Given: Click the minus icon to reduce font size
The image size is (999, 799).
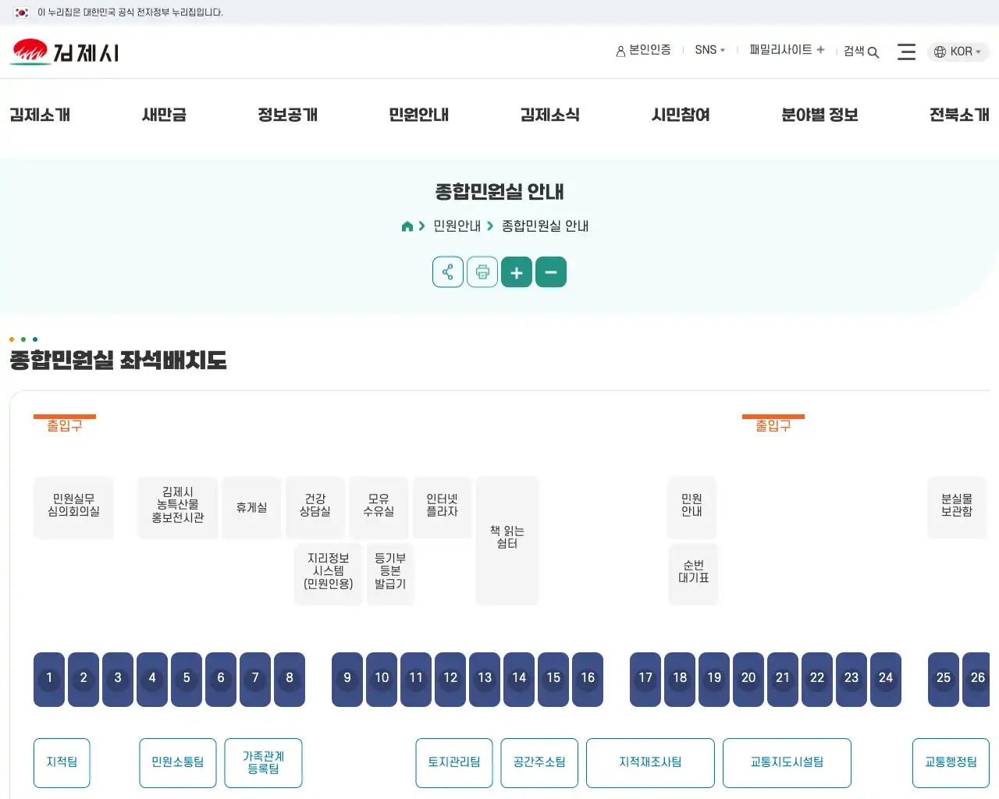Looking at the screenshot, I should click(x=551, y=272).
